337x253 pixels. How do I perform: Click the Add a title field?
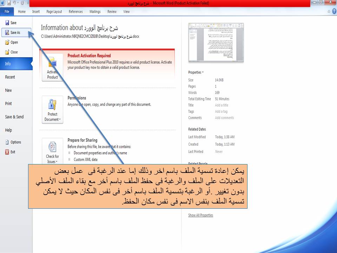222,105
